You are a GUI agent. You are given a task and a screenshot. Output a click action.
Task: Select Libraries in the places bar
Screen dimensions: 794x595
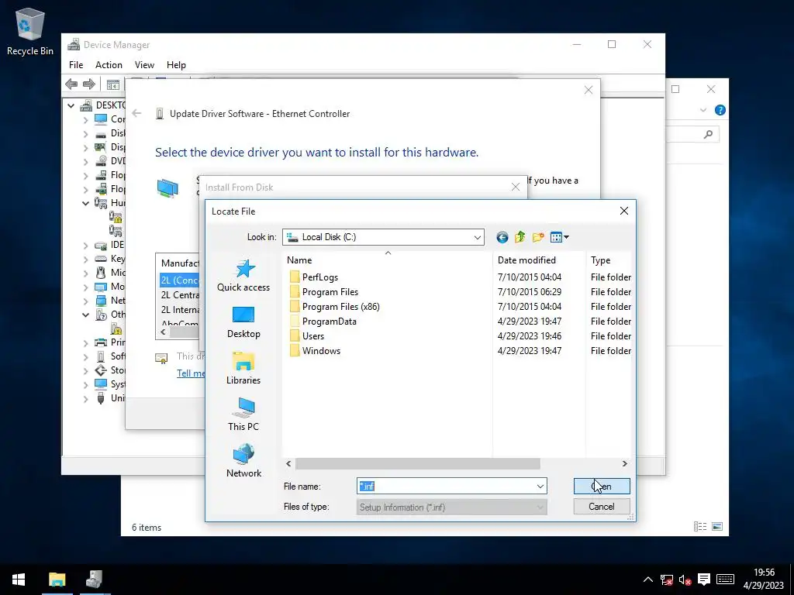(243, 369)
